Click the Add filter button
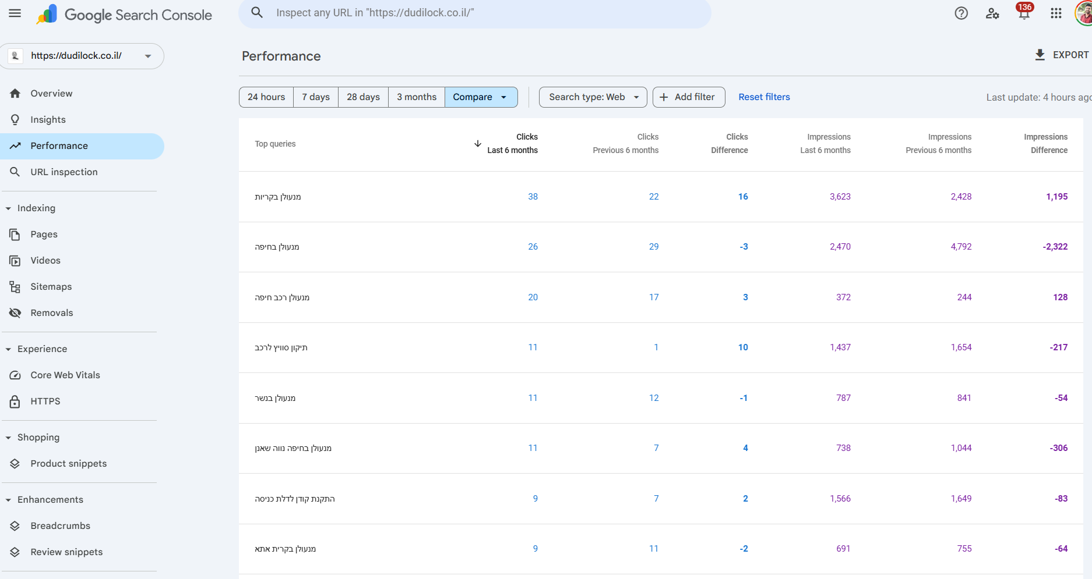This screenshot has height=579, width=1092. (x=688, y=97)
